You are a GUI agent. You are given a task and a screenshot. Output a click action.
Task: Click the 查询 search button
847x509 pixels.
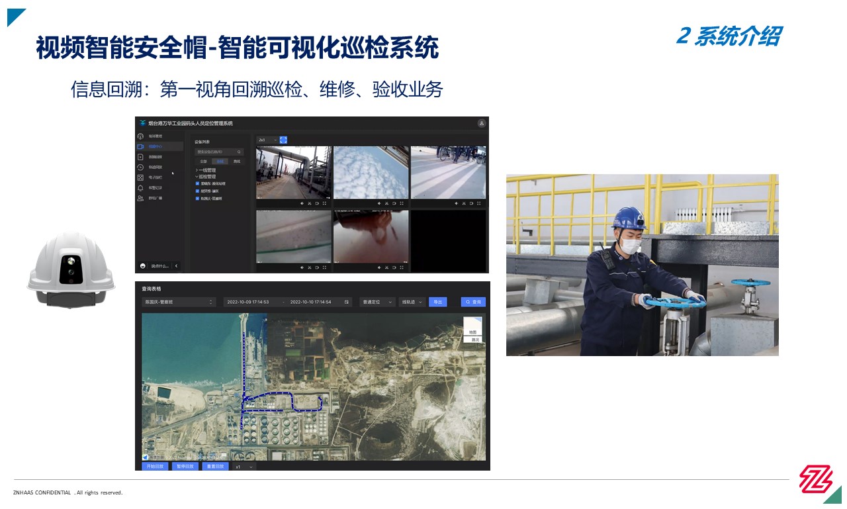(x=473, y=302)
